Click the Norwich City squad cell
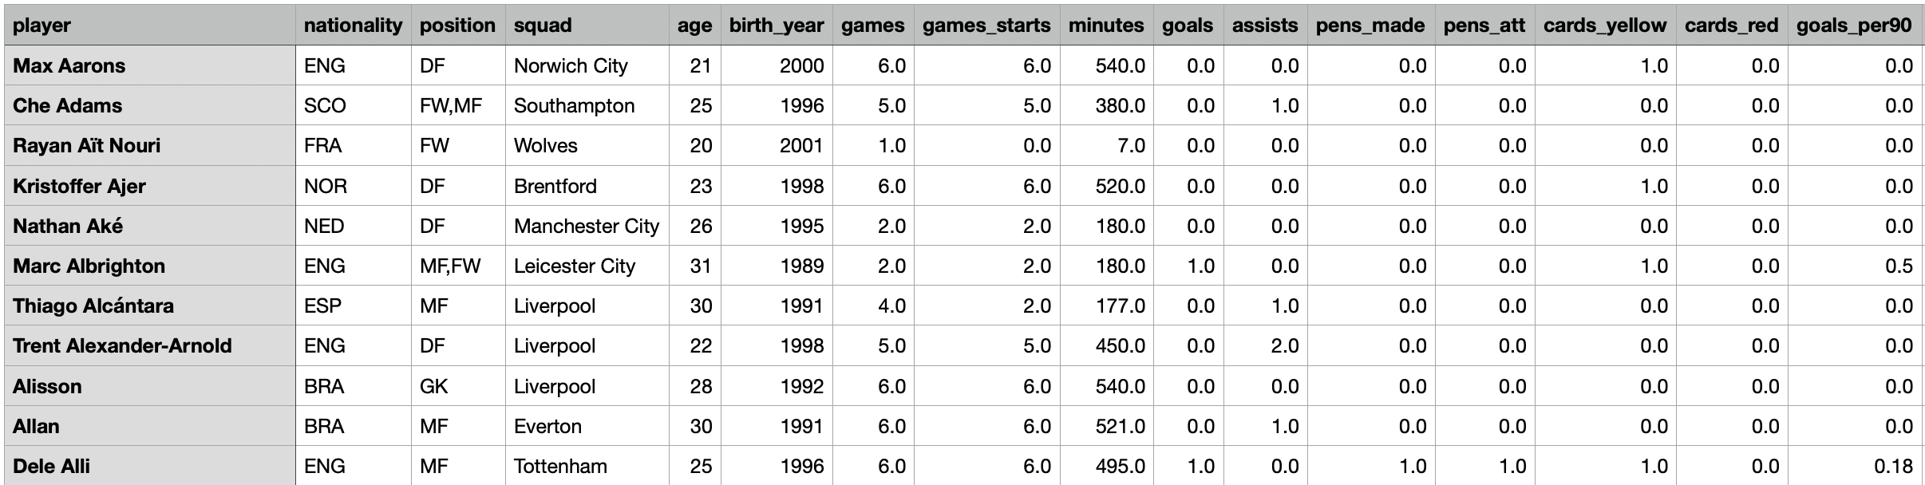The height and width of the screenshot is (485, 1925). click(x=587, y=65)
